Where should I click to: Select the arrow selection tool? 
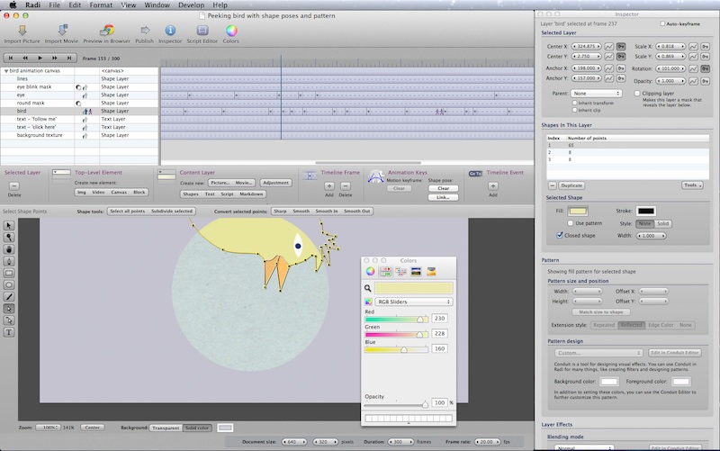tap(9, 225)
